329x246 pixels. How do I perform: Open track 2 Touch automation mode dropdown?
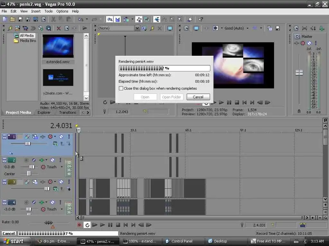point(62,167)
